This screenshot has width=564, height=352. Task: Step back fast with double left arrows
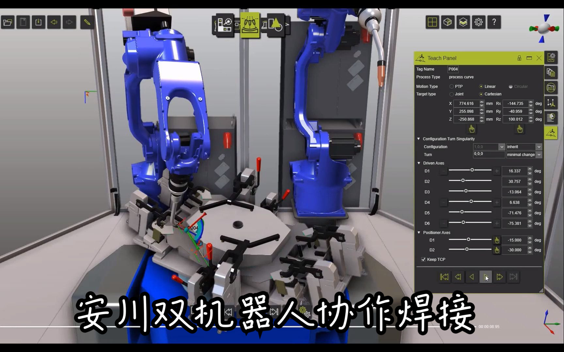point(458,277)
